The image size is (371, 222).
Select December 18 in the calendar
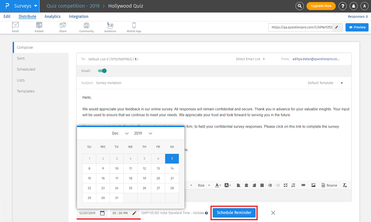pos(130,178)
